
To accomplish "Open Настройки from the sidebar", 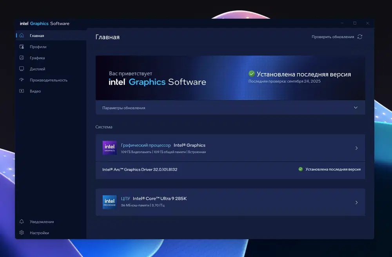I will pyautogui.click(x=51, y=233).
